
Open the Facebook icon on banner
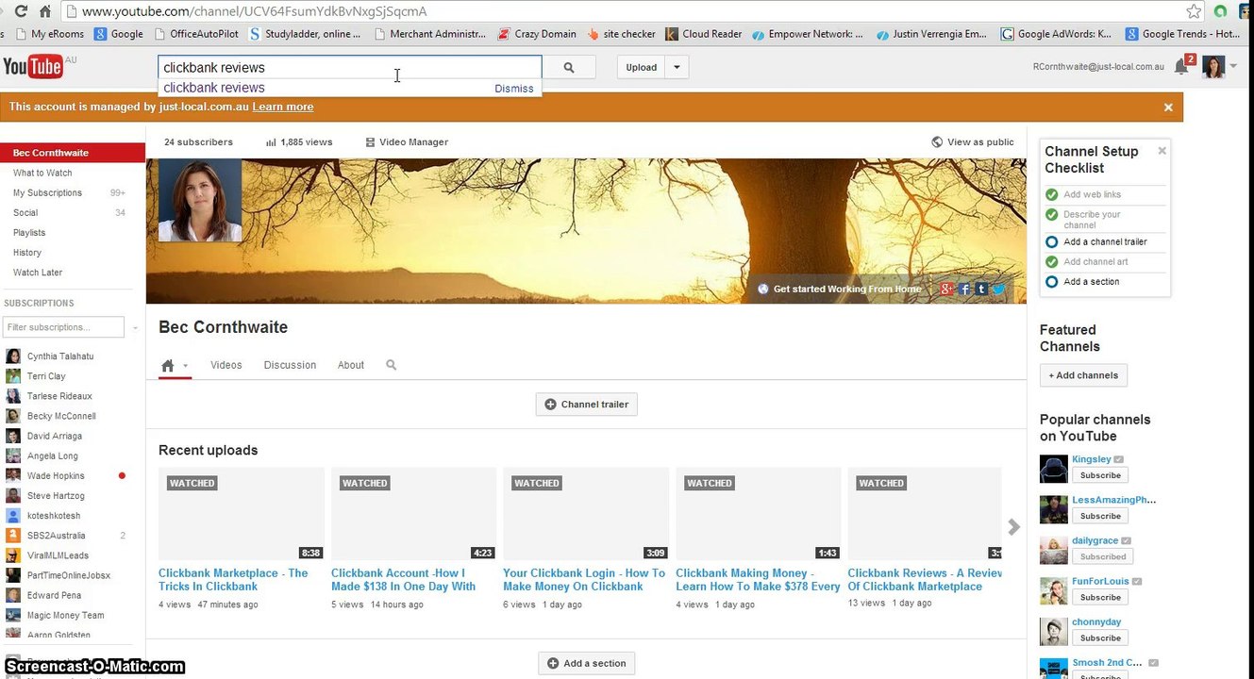click(964, 290)
